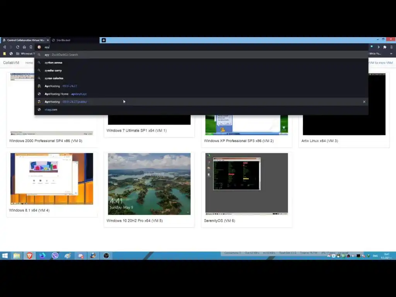This screenshot has width=396, height=297.
Task: Click the arrow icon left of extensions
Action: [378, 47]
